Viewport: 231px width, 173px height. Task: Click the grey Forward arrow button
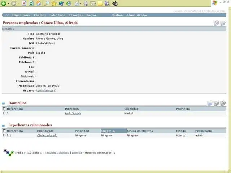(x=14, y=3)
